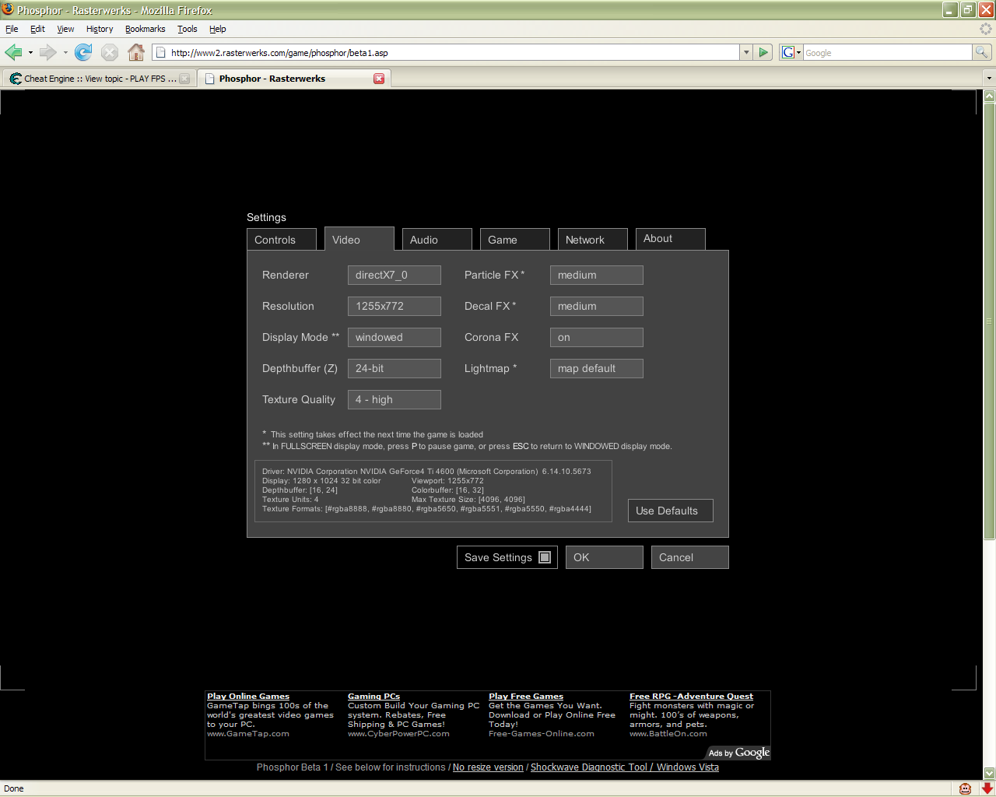Open the Texture Quality dropdown
Viewport: 996px width, 797px height.
tap(394, 399)
